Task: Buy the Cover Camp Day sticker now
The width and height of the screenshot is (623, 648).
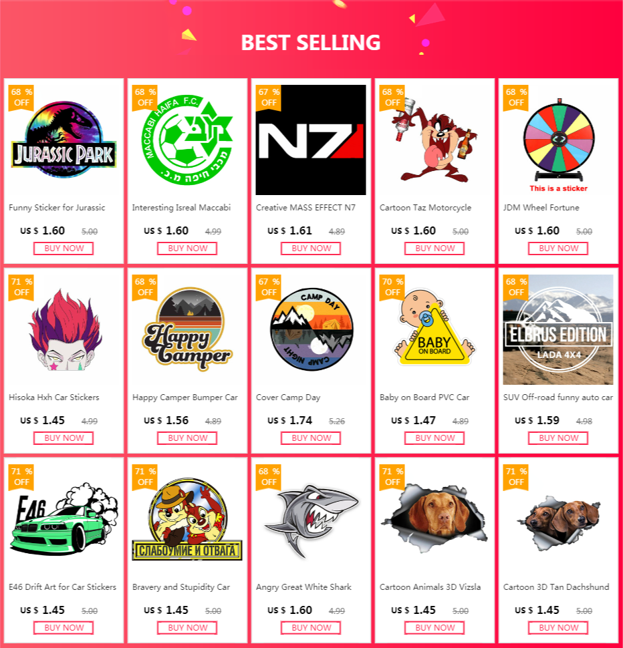Action: click(311, 438)
